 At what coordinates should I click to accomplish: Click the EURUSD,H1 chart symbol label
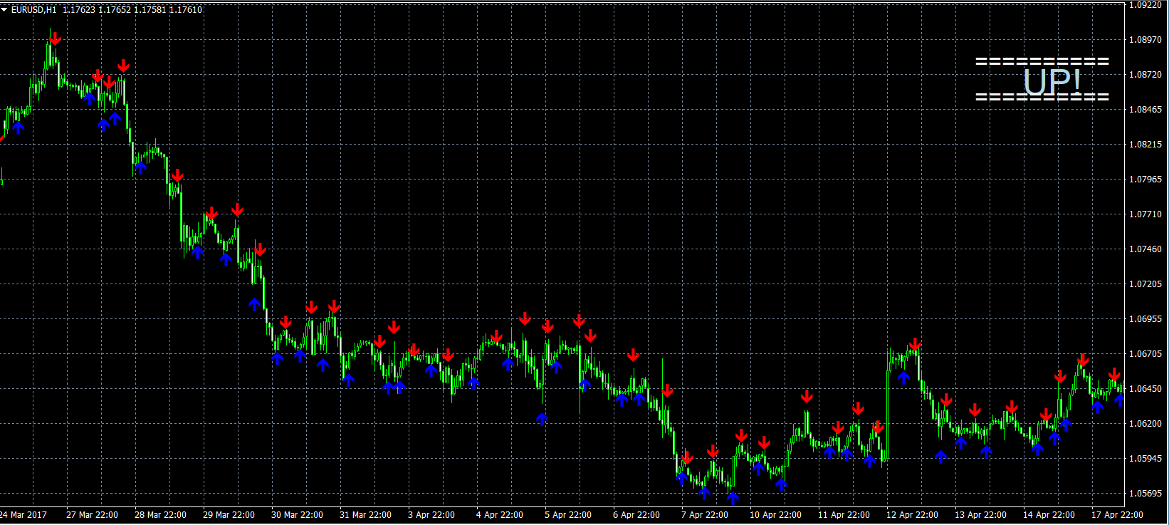(x=33, y=10)
